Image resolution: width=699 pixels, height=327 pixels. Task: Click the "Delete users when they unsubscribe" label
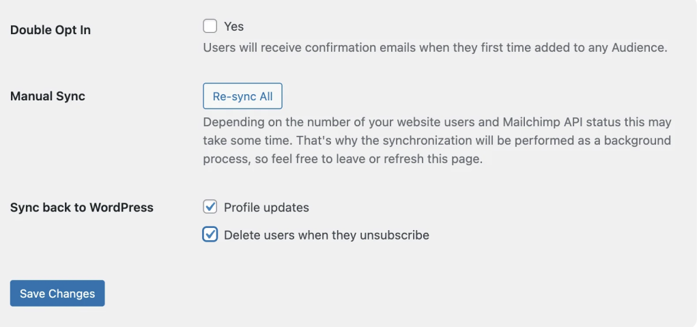point(326,235)
